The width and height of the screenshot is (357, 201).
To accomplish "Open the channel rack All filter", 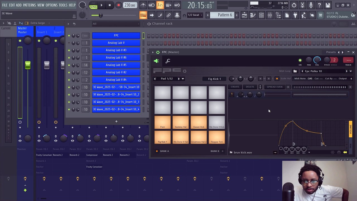I will pyautogui.click(x=116, y=24).
